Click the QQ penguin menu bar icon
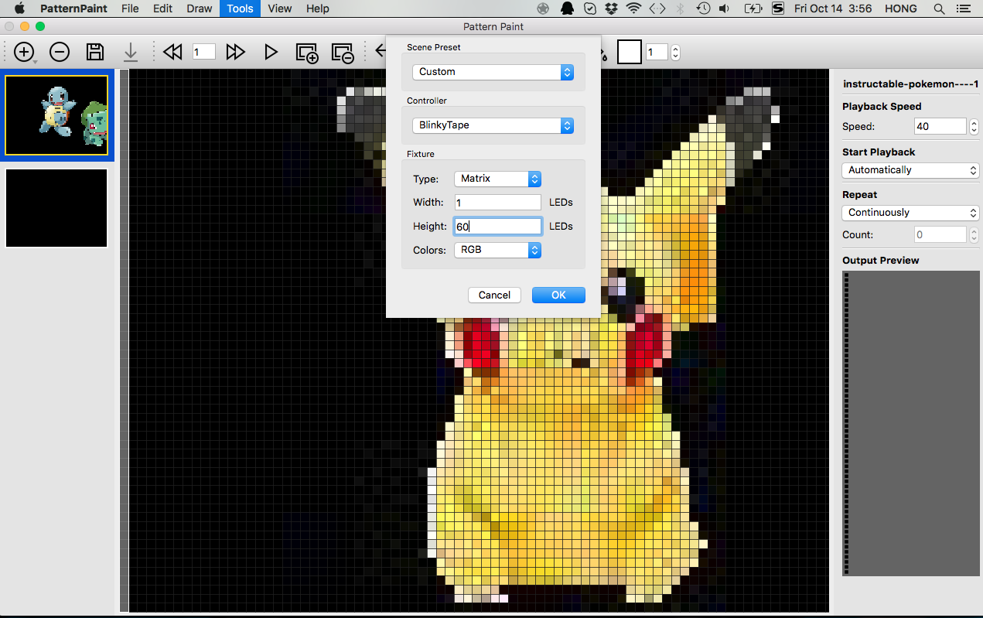 [x=567, y=9]
